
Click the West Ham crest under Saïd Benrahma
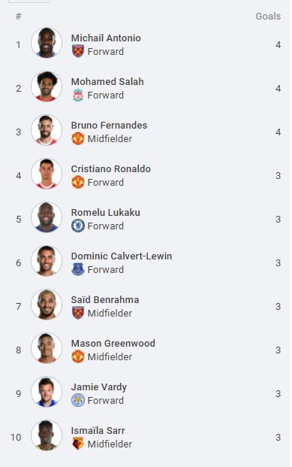[78, 313]
